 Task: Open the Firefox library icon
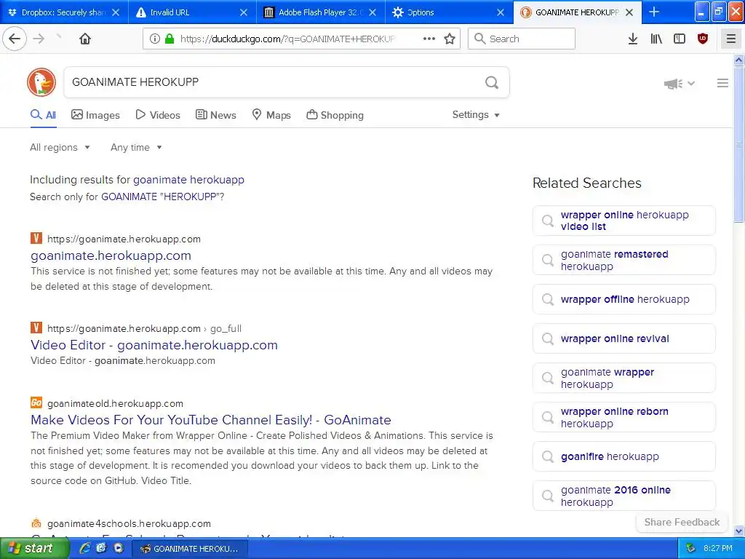656,39
